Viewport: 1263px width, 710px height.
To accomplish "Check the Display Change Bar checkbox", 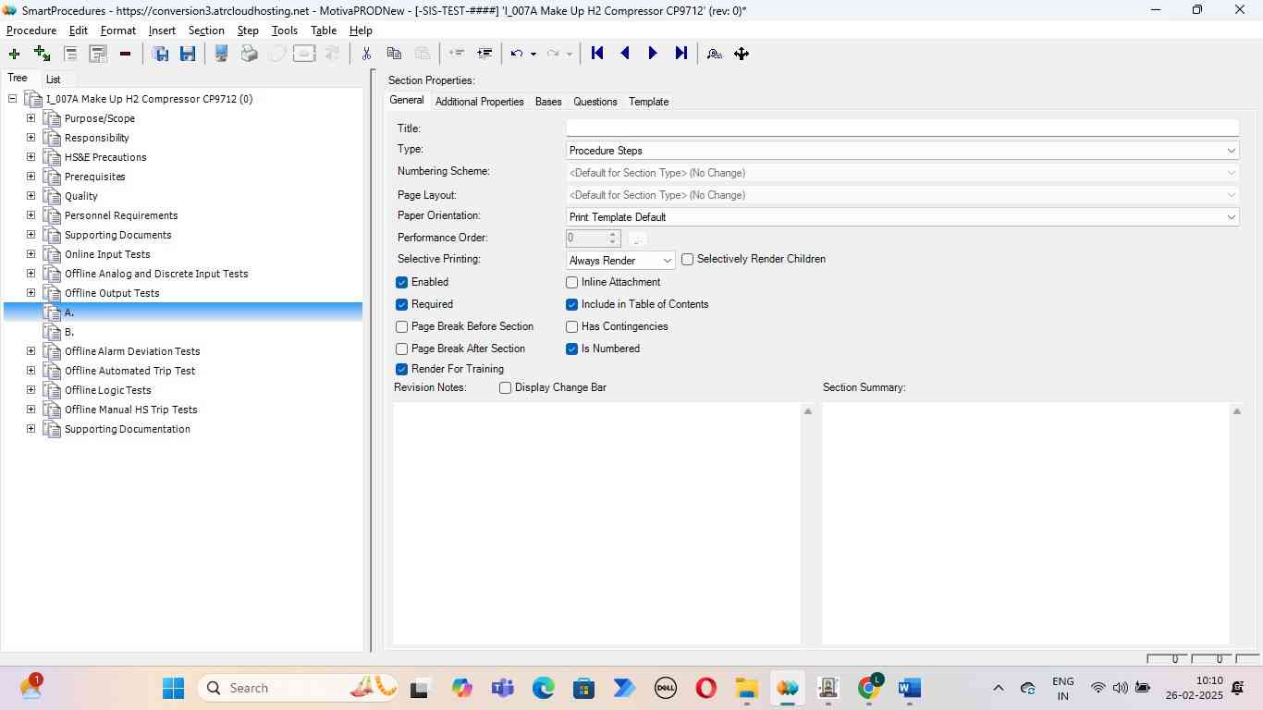I will [x=505, y=387].
